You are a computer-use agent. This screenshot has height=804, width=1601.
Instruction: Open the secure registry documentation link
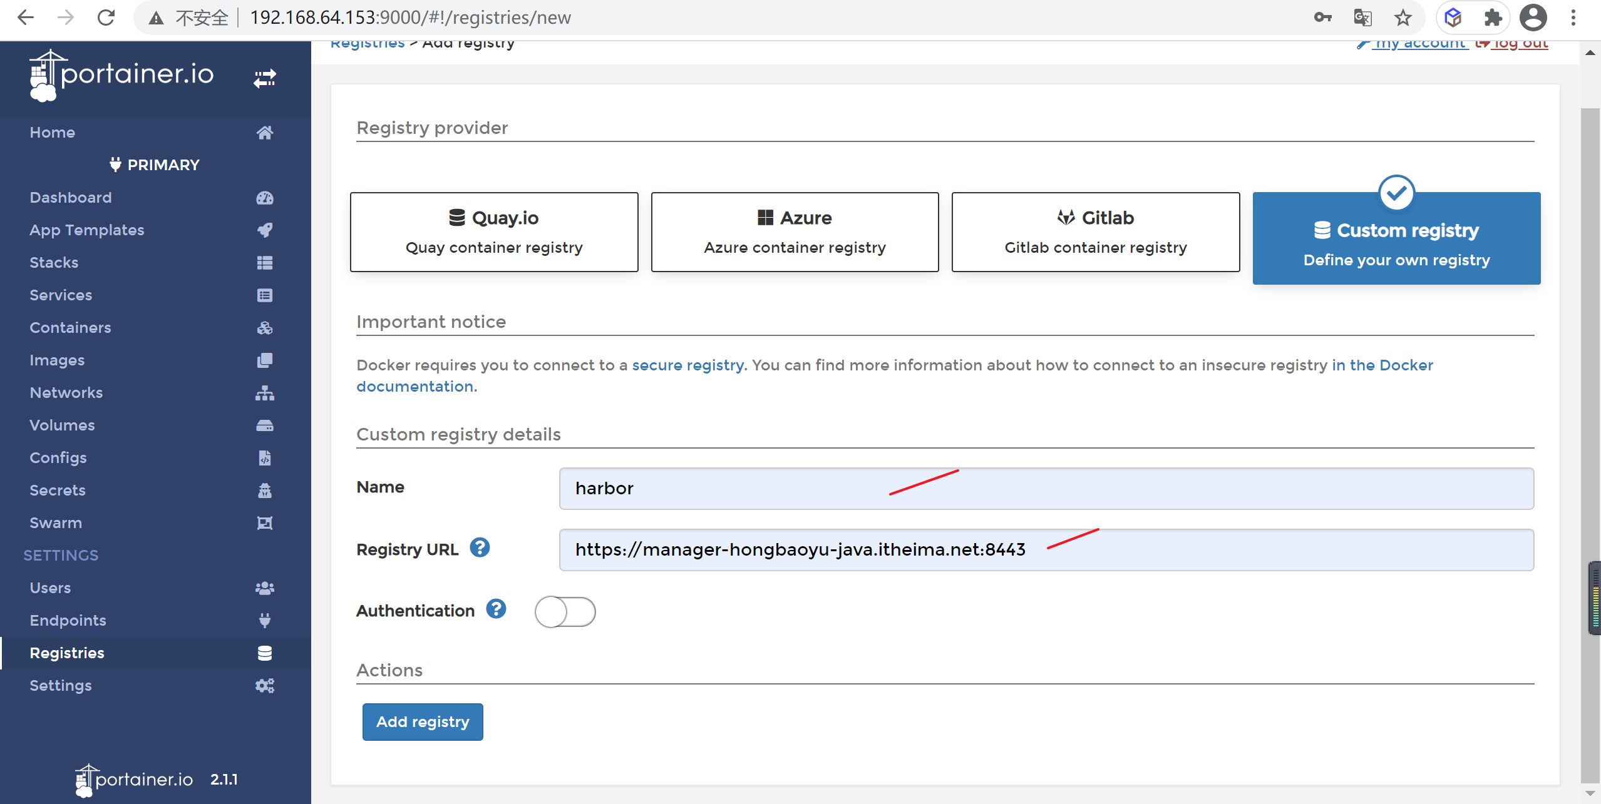(x=686, y=365)
